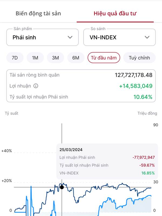Image resolution: width=162 pixels, height=216 pixels.
Task: Tap the +14,583,049 profit amount
Action: coord(136,86)
